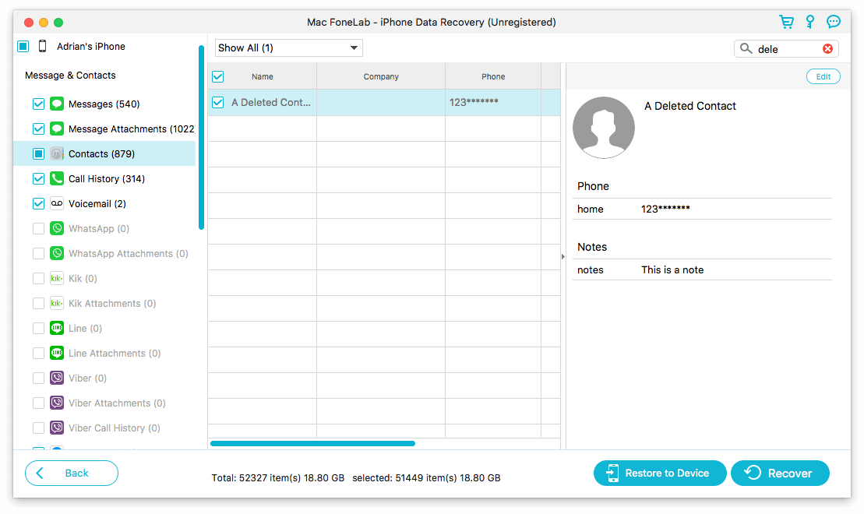Check the Viber (0) checkbox
The width and height of the screenshot is (864, 514).
tap(39, 378)
